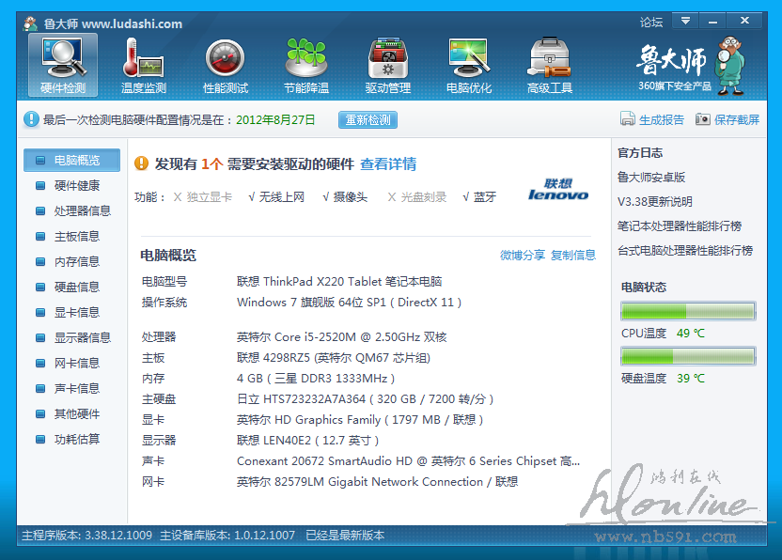This screenshot has width=782, height=560.
Task: Click the blue info icon beside last detection
Action: pos(31,119)
